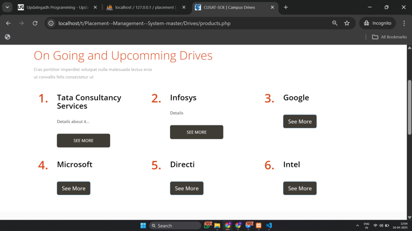The width and height of the screenshot is (412, 231).
Task: Open the All Bookmarks folder
Action: click(389, 37)
